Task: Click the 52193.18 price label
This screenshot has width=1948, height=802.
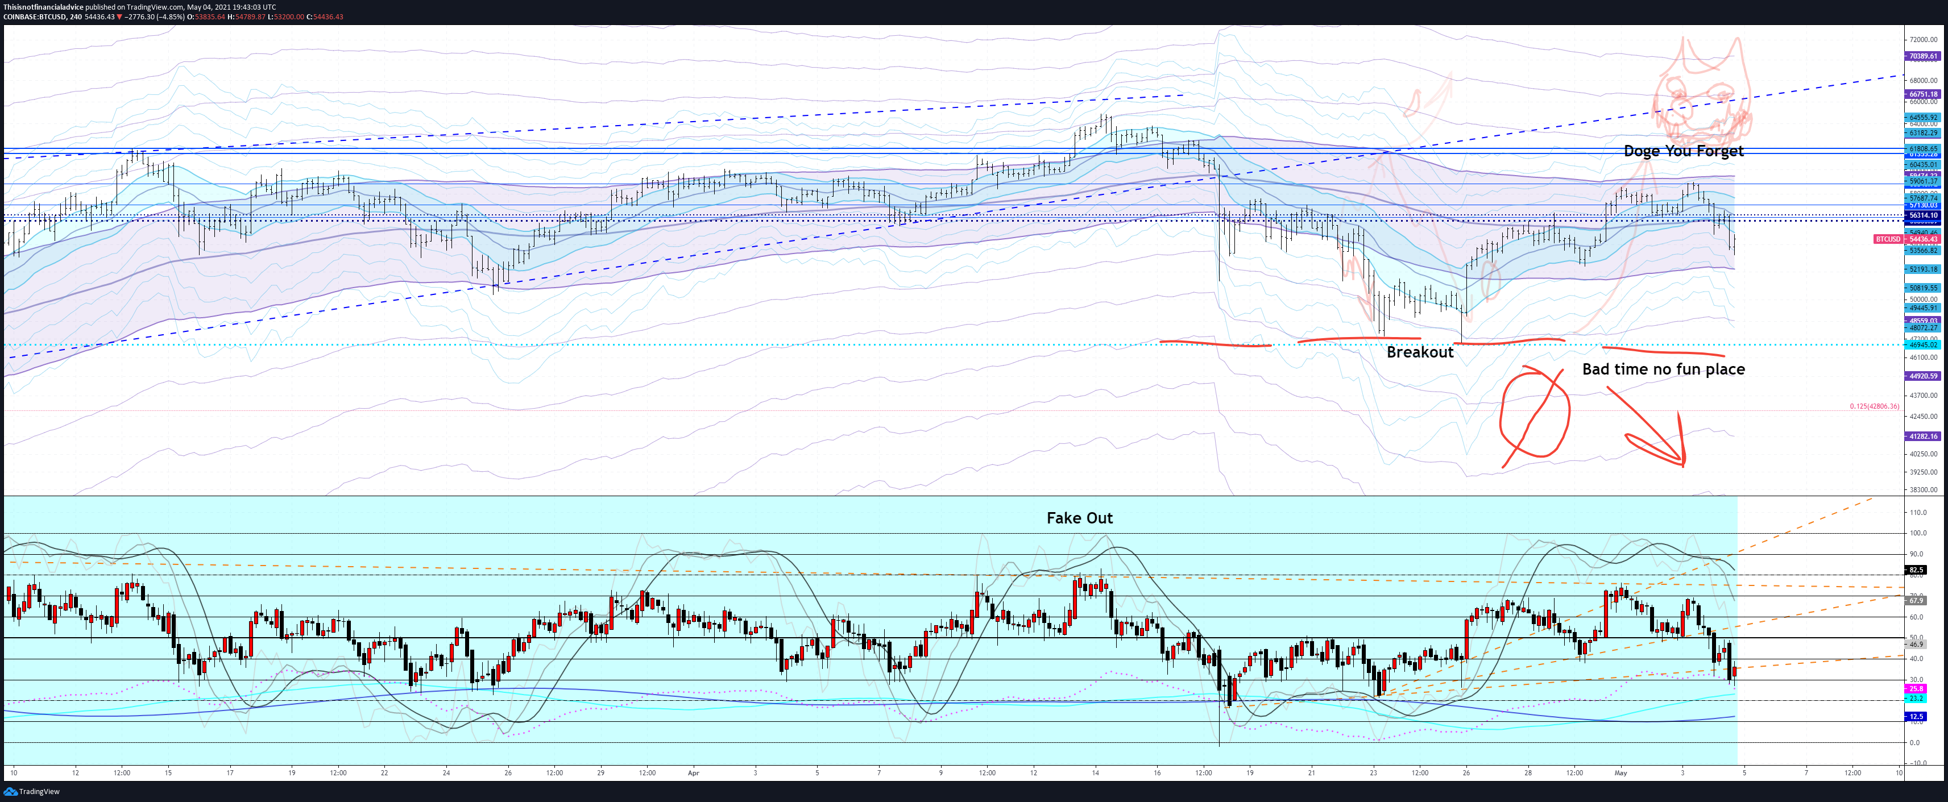Action: [x=1923, y=269]
